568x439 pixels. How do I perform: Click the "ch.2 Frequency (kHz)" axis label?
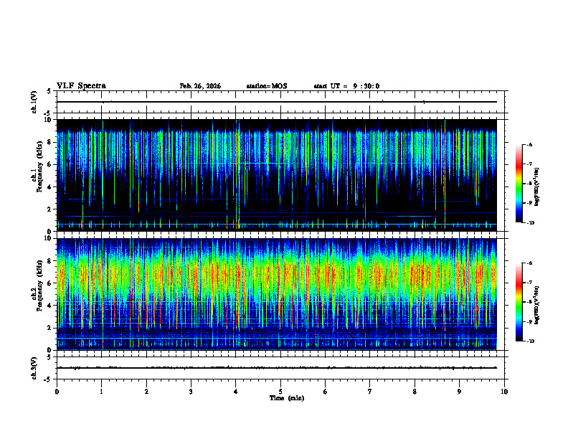click(37, 286)
